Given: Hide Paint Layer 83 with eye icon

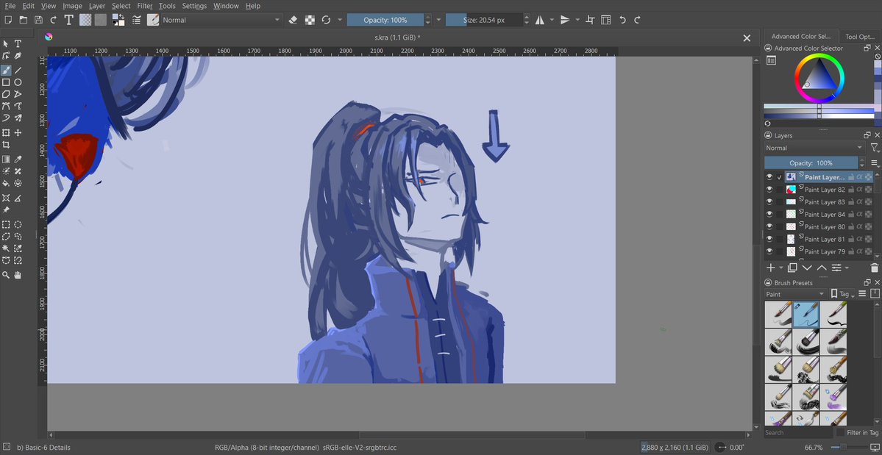Looking at the screenshot, I should [769, 202].
